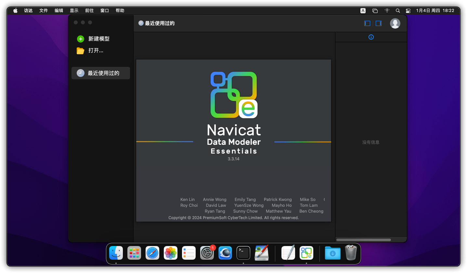This screenshot has width=467, height=273.
Task: Open the 文件 menu
Action: pyautogui.click(x=44, y=11)
